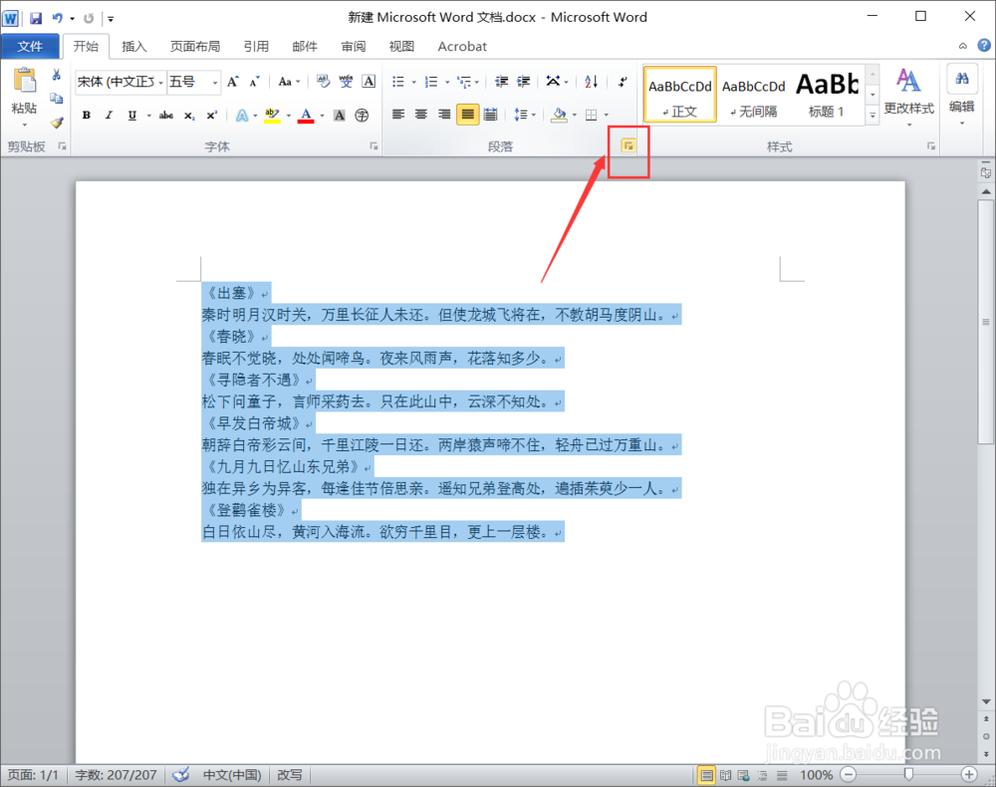Click the Decrease Indent icon

[501, 82]
